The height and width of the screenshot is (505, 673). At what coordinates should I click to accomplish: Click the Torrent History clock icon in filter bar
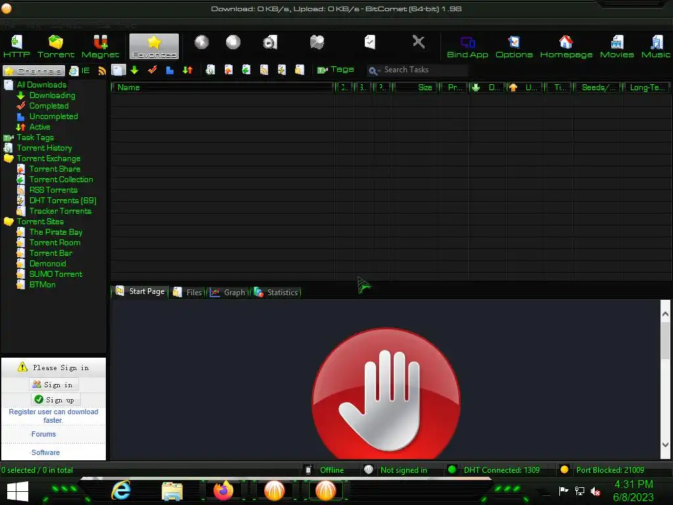click(210, 70)
